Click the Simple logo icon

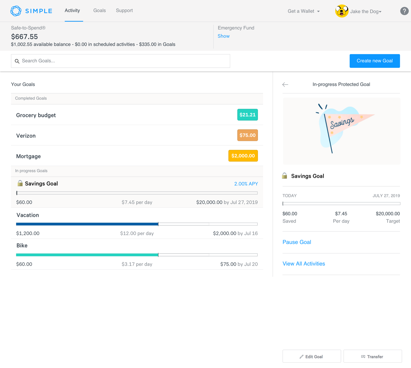[x=16, y=11]
